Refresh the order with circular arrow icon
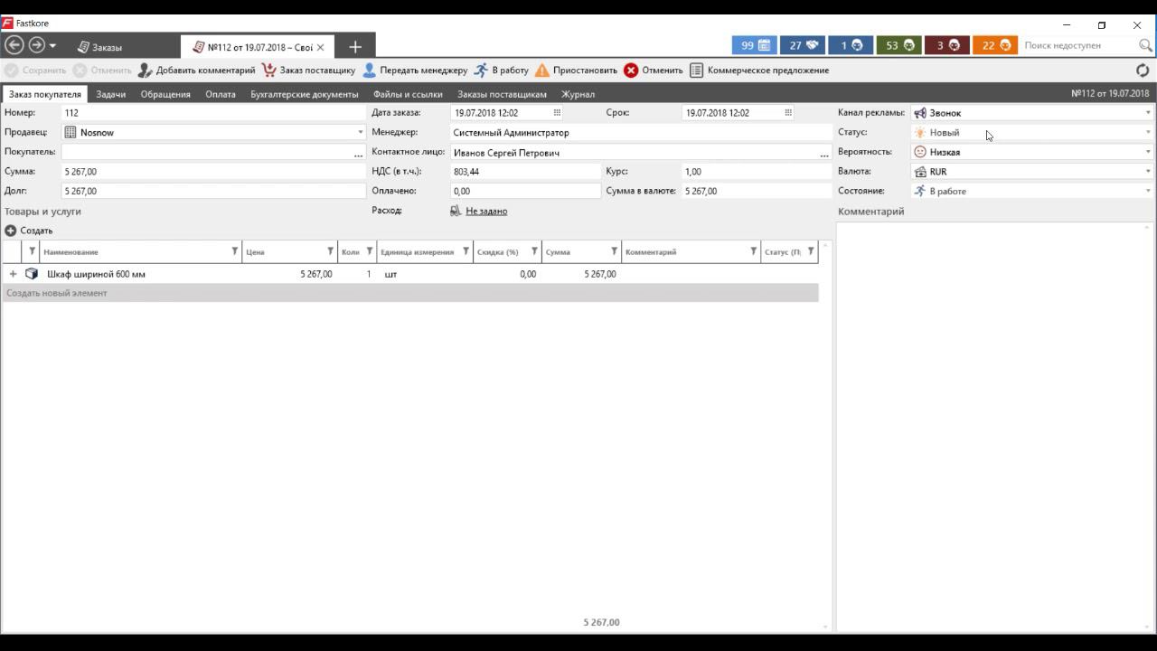The width and height of the screenshot is (1157, 651). tap(1143, 71)
